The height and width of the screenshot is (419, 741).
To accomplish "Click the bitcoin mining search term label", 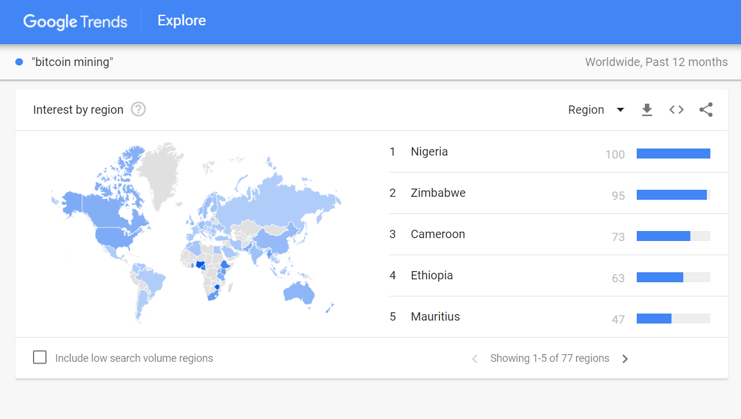I will (x=72, y=61).
